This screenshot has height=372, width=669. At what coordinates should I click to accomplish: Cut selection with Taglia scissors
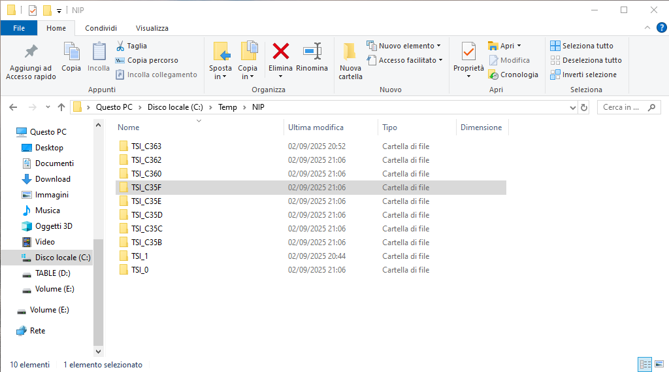point(131,46)
